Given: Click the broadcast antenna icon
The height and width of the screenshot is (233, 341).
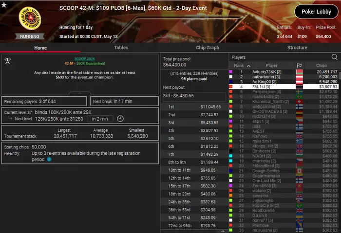Looking at the screenshot, I should tap(8, 61).
